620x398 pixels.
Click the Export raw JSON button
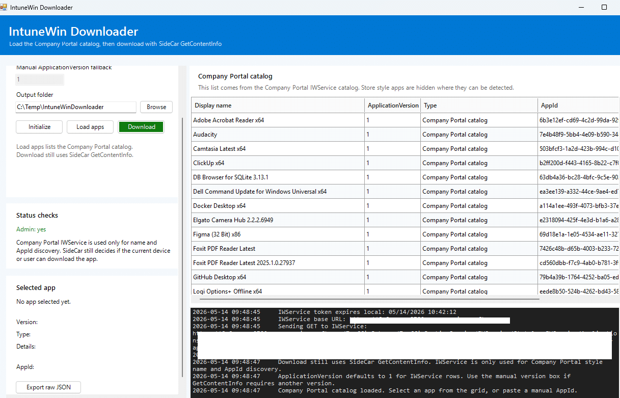tap(48, 387)
